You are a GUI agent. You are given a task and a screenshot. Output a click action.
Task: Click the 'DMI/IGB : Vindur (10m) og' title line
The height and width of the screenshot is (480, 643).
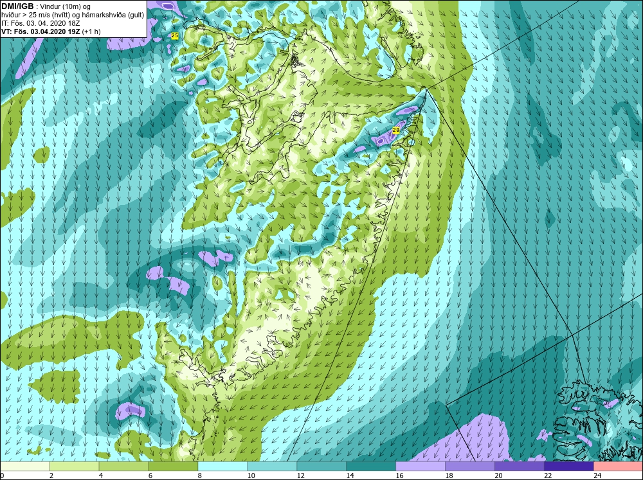[46, 6]
